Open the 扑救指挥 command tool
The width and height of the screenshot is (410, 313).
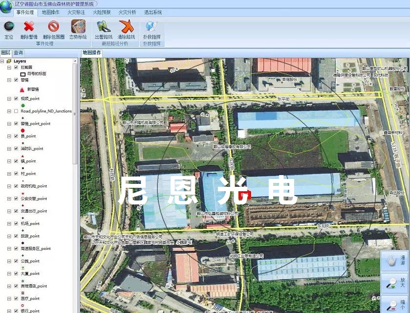pyautogui.click(x=151, y=27)
